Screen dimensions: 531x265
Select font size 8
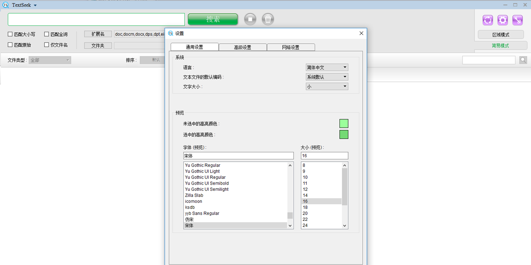click(x=321, y=165)
